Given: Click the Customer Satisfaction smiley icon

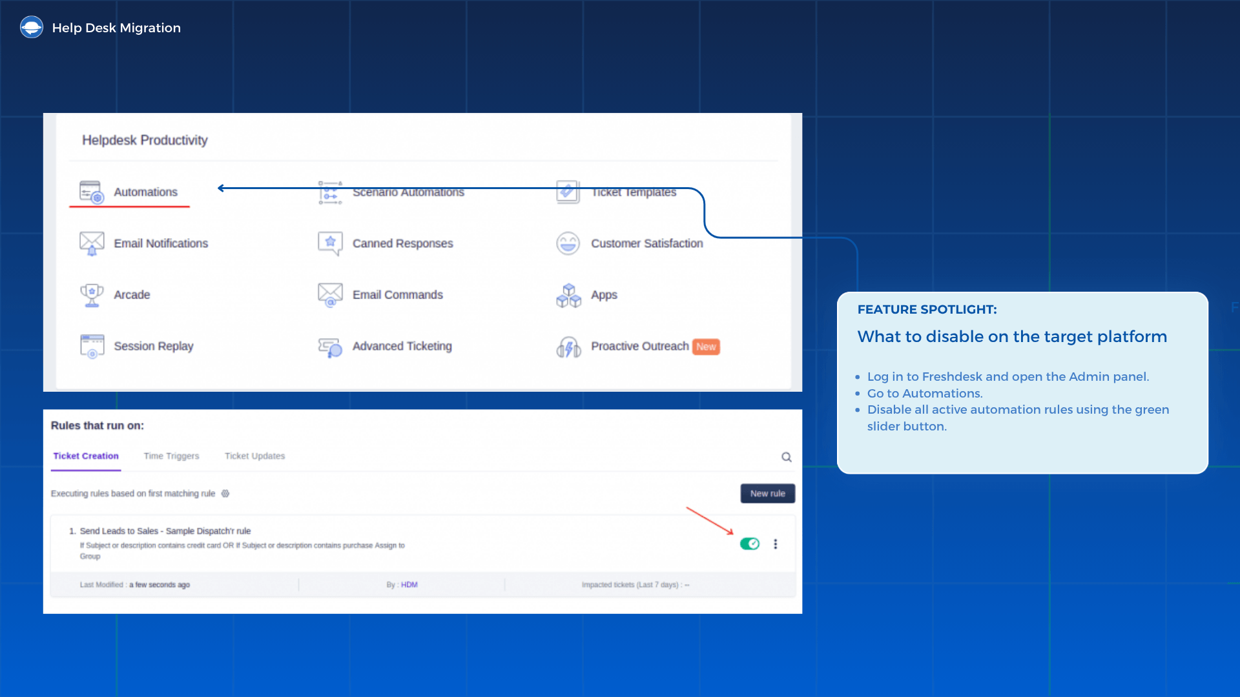Looking at the screenshot, I should (568, 243).
